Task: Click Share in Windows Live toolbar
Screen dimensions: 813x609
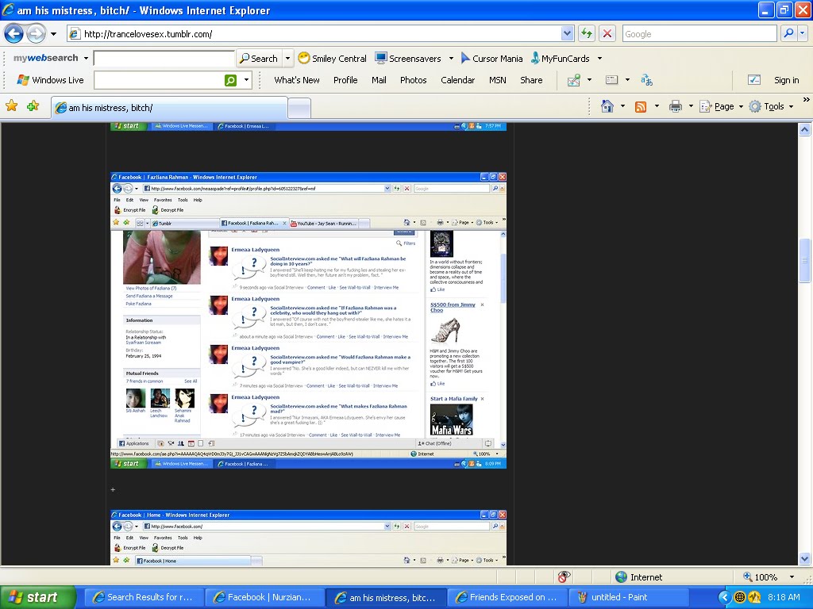Action: coord(531,80)
